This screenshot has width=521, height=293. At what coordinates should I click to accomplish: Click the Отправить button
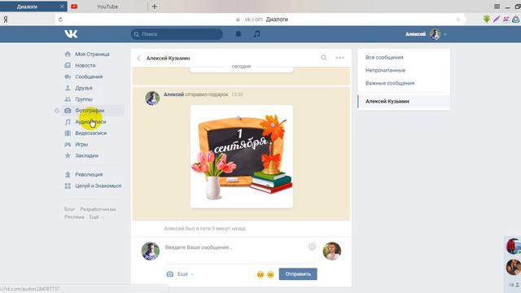(x=298, y=274)
